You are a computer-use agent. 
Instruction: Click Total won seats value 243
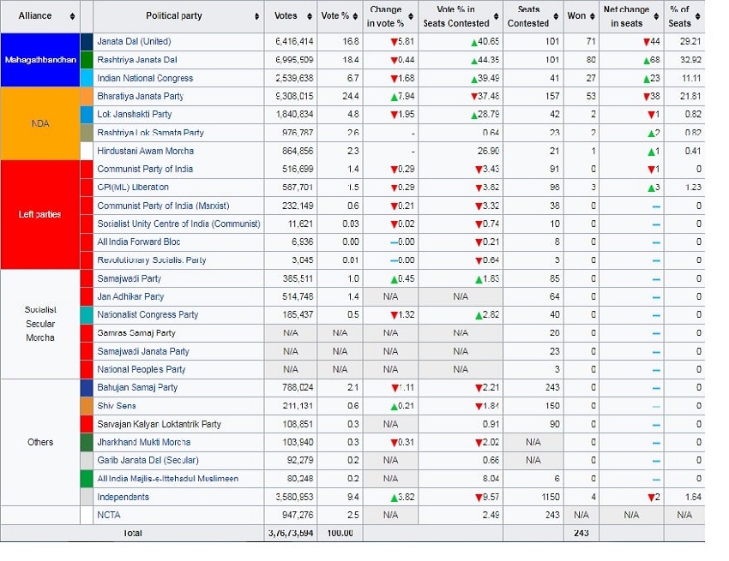(x=581, y=533)
